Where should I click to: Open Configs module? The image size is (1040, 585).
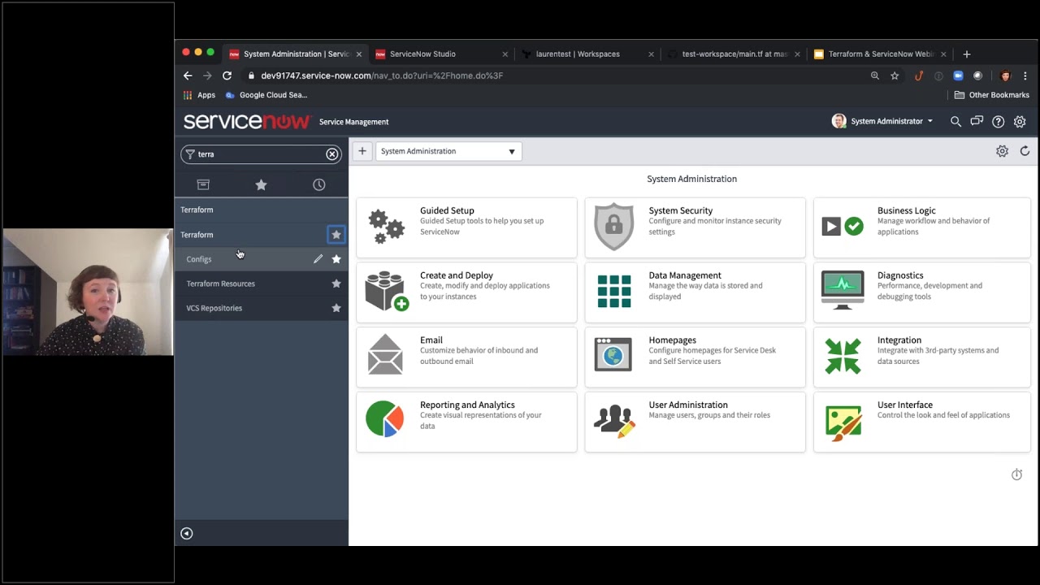point(199,259)
